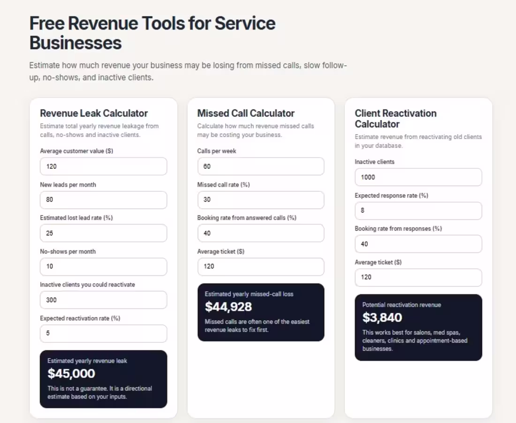516x423 pixels.
Task: Click Average ticket field in Missed Call Calculator
Action: click(261, 267)
